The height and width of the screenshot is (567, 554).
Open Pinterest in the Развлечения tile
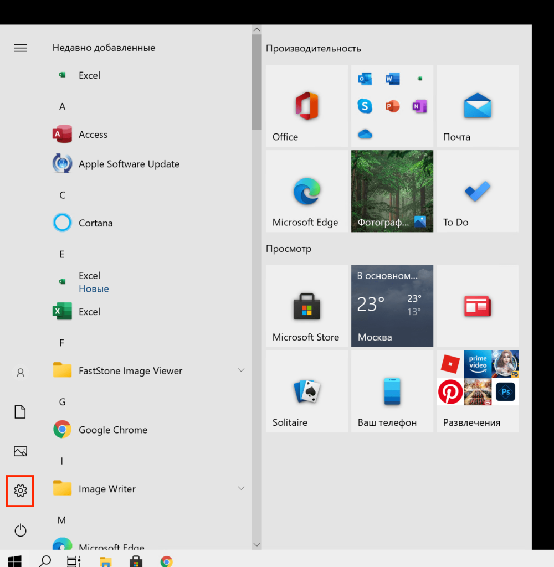(450, 391)
